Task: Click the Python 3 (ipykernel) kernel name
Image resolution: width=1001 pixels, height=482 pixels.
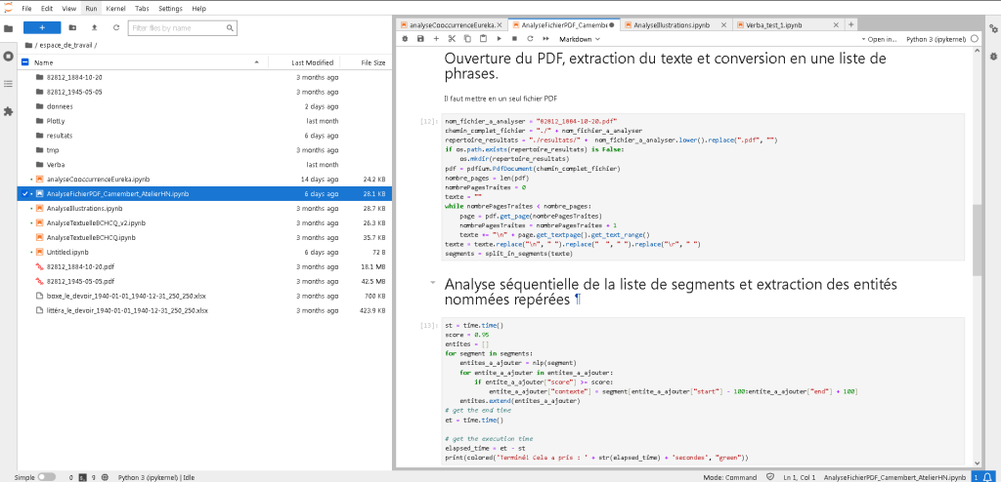Action: 936,39
